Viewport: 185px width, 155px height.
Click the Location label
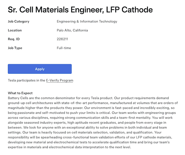click(15, 30)
